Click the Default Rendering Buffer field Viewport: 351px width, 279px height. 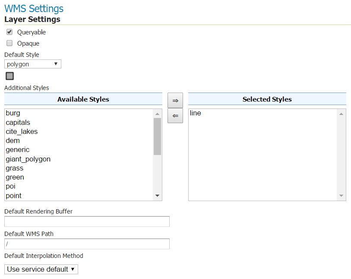point(87,222)
